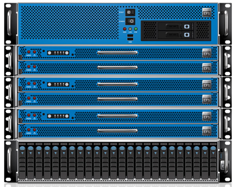This screenshot has width=236, height=187.
Task: Click the HDD LED on the first 1U server
Action: [x=29, y=52]
